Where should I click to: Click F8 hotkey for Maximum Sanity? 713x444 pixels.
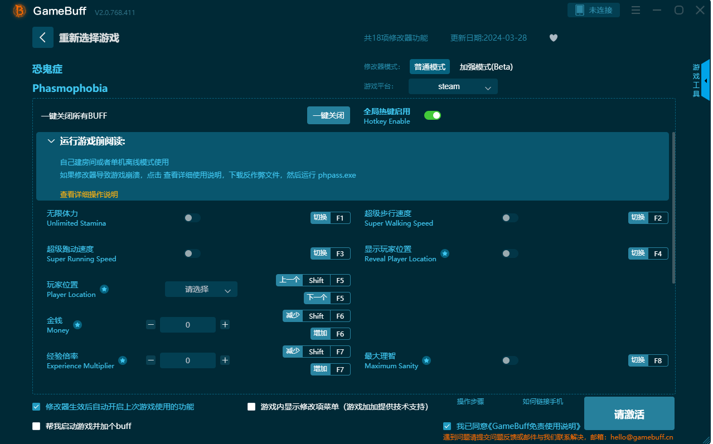tap(648, 360)
